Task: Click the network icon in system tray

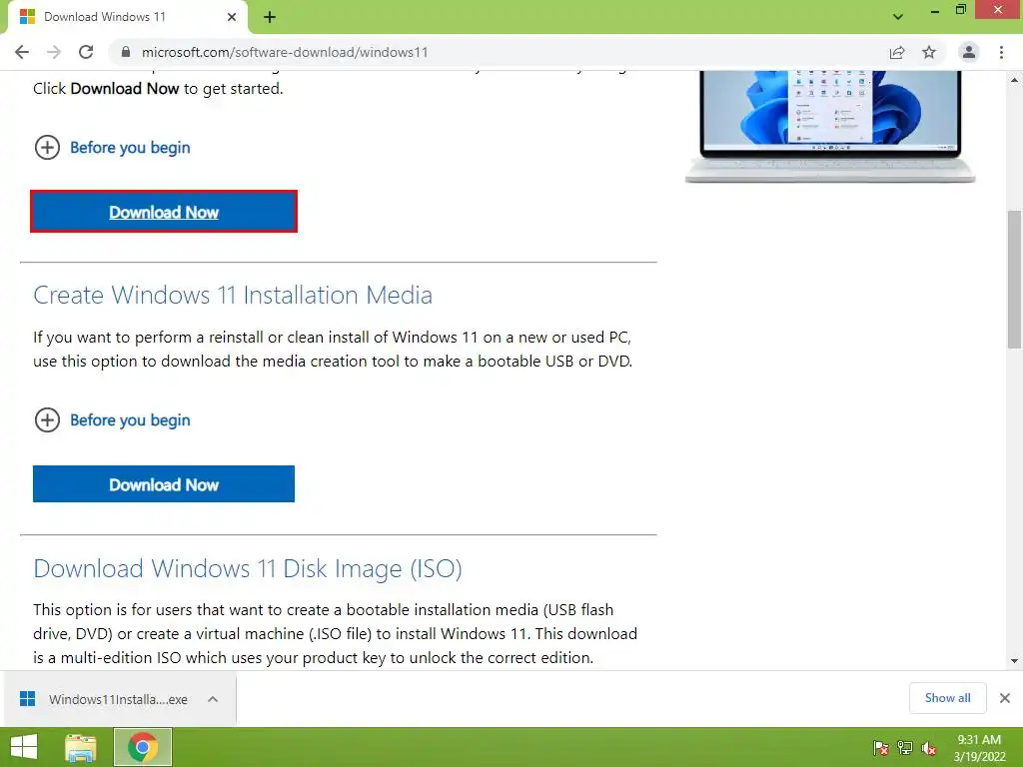Action: coord(905,748)
